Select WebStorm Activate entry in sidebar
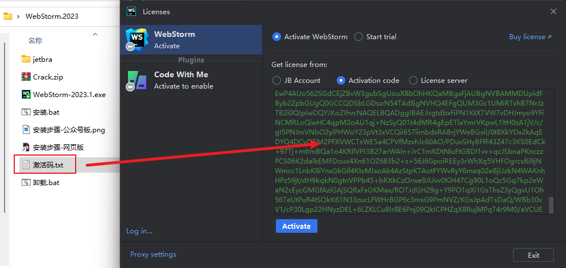 pyautogui.click(x=191, y=40)
